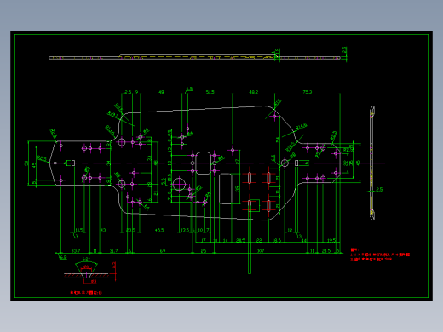Click the 45.5 dimension value
The image size is (443, 332).
coord(159,230)
